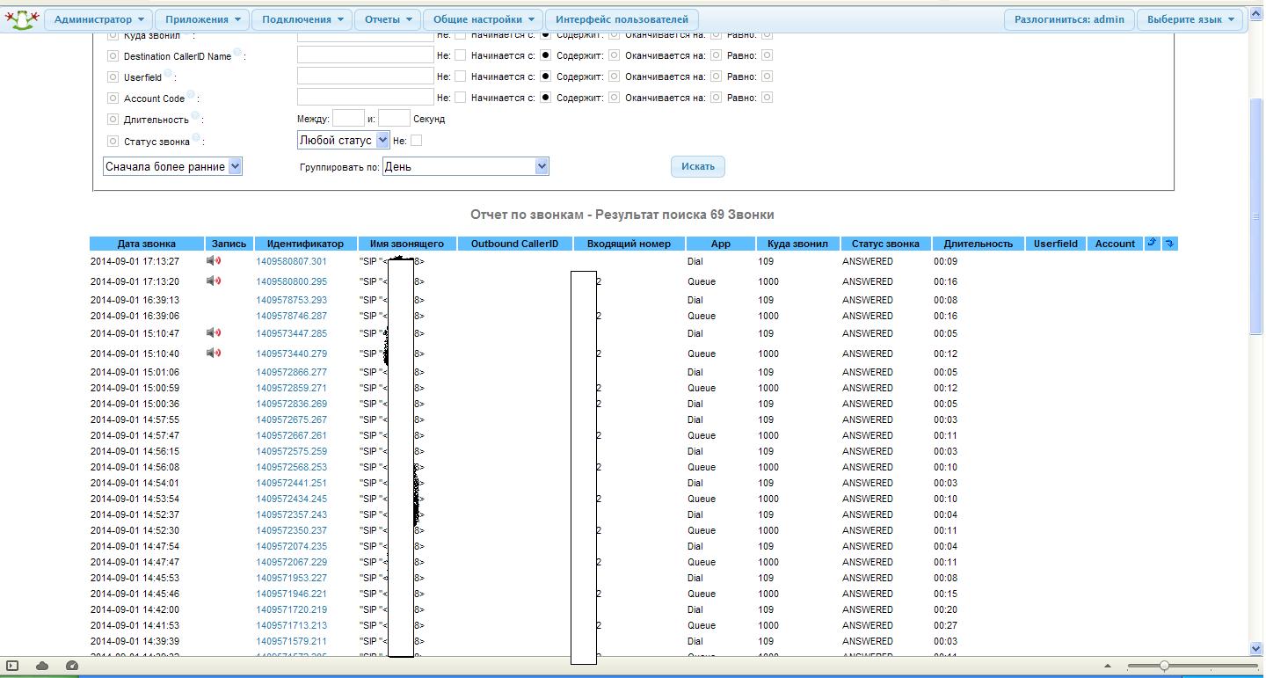Open the 'Сначала более ранние' sort dropdown
The image size is (1266, 678).
tap(172, 166)
